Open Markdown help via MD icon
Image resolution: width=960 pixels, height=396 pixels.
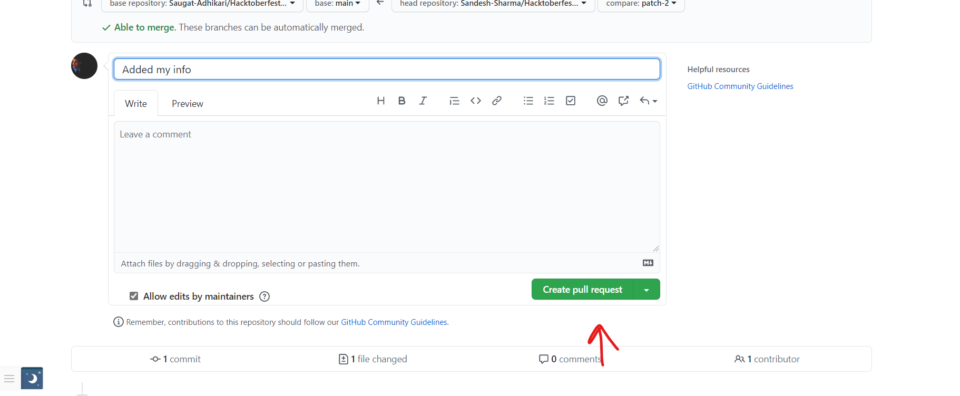648,263
